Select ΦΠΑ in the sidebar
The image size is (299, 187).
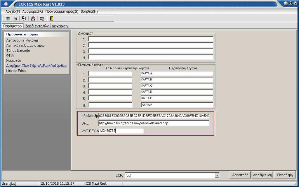(x=10, y=55)
